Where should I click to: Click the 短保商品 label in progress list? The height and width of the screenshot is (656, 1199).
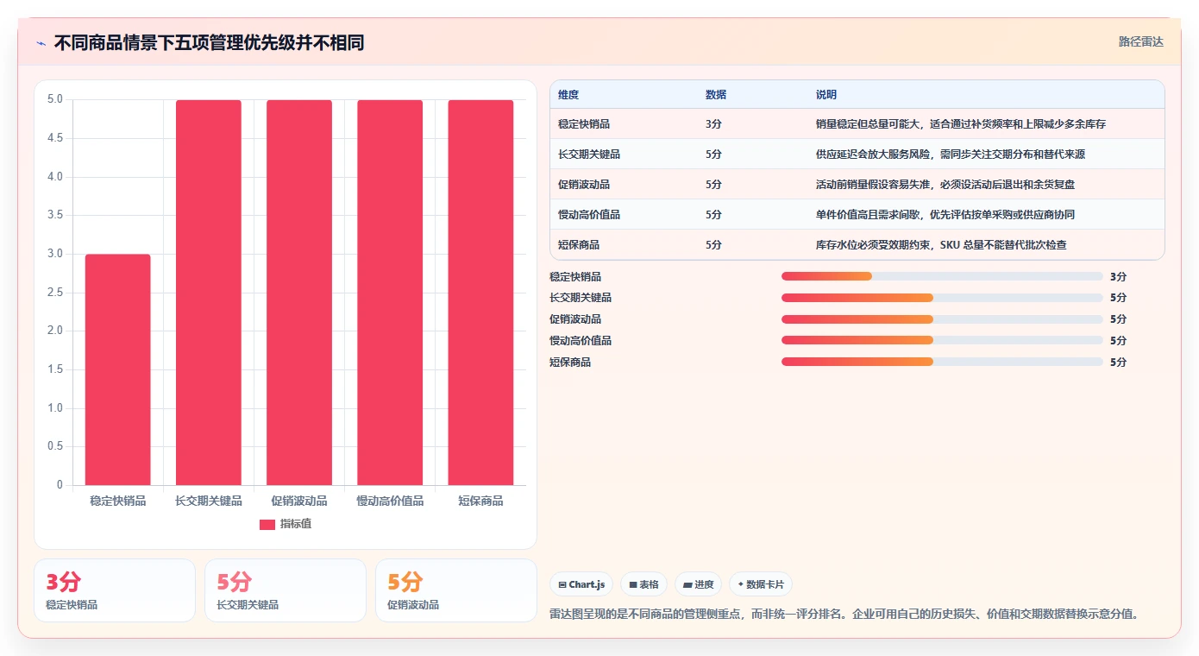[x=570, y=362]
